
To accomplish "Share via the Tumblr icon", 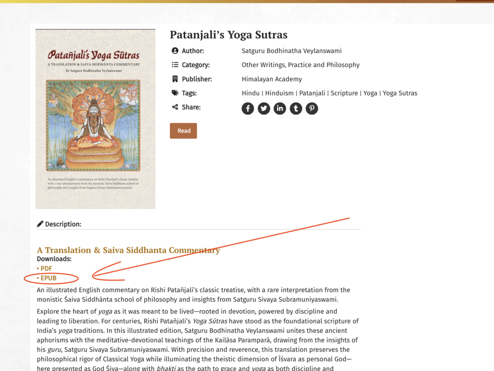I will [296, 108].
